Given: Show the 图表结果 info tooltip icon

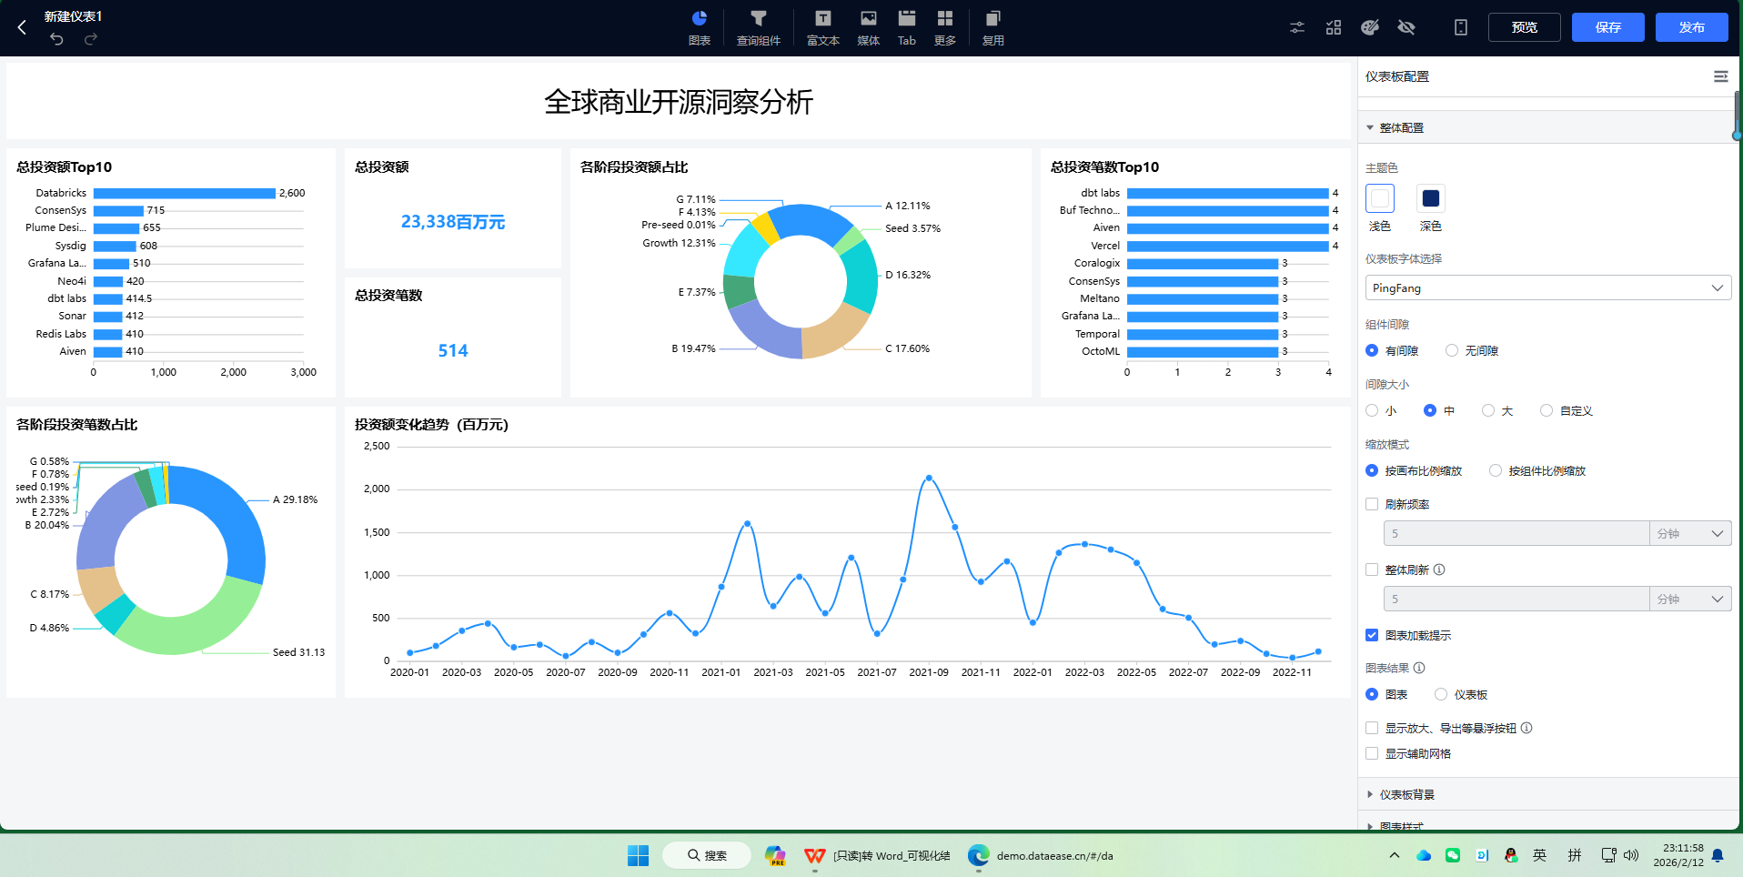Looking at the screenshot, I should tap(1419, 668).
